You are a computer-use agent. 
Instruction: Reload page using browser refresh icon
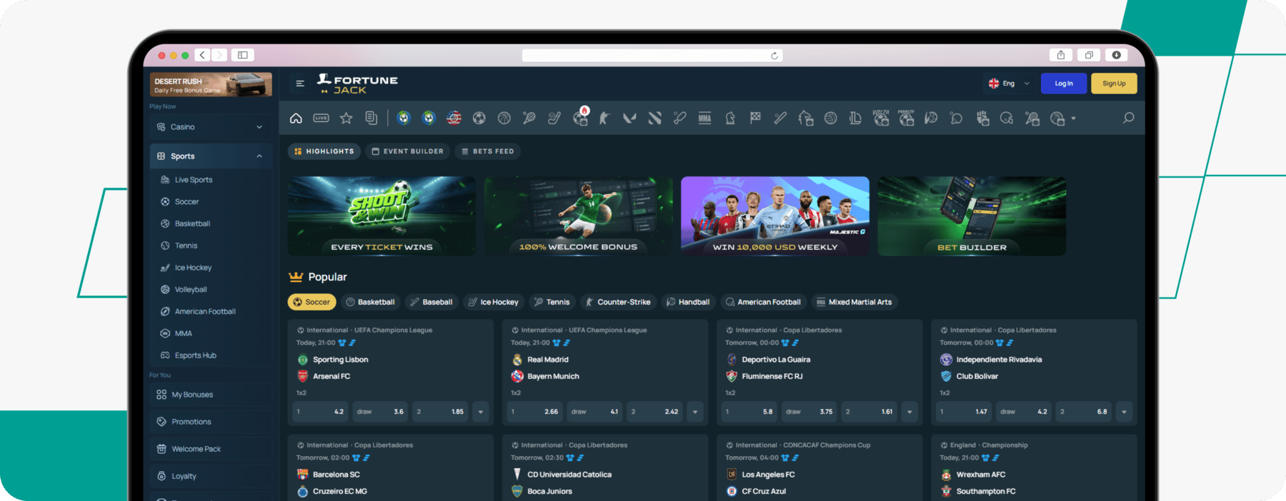click(x=774, y=56)
